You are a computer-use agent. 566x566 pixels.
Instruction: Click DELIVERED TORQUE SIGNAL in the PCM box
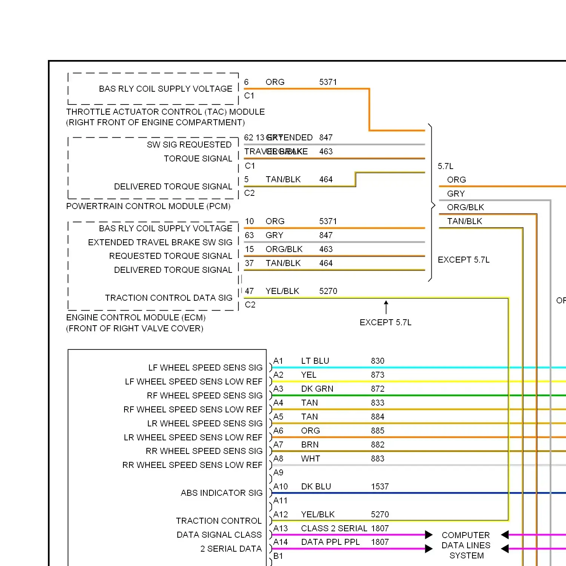click(173, 186)
